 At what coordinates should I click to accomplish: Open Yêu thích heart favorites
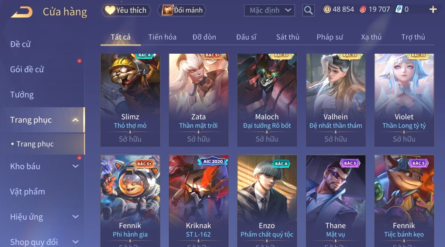pos(126,10)
